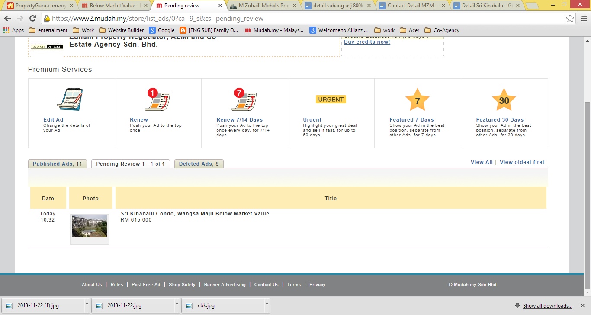
Task: Open the Acer bookmarks folder
Action: pyautogui.click(x=410, y=30)
